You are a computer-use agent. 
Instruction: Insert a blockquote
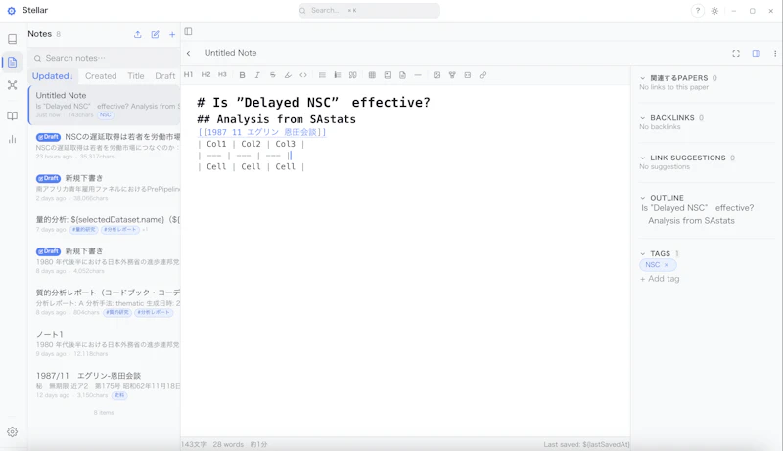click(x=353, y=75)
